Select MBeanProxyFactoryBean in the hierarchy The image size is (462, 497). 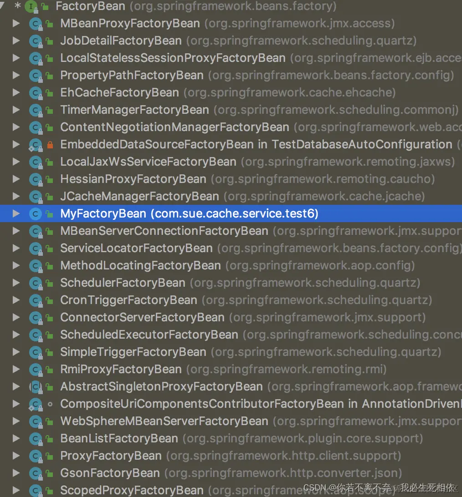(231, 24)
